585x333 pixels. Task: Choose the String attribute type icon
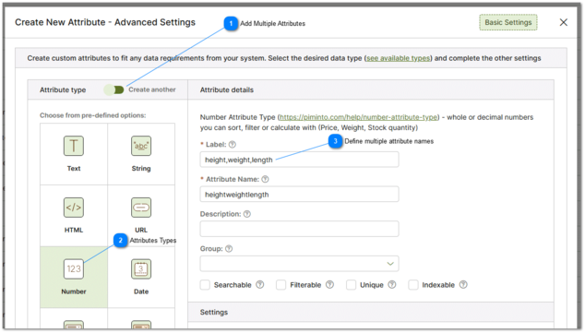(x=141, y=146)
